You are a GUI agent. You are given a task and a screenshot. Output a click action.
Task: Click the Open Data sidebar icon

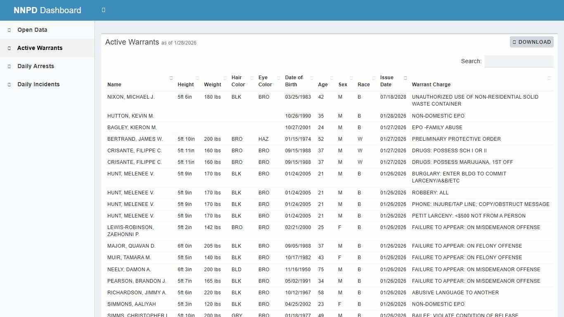[x=9, y=30]
